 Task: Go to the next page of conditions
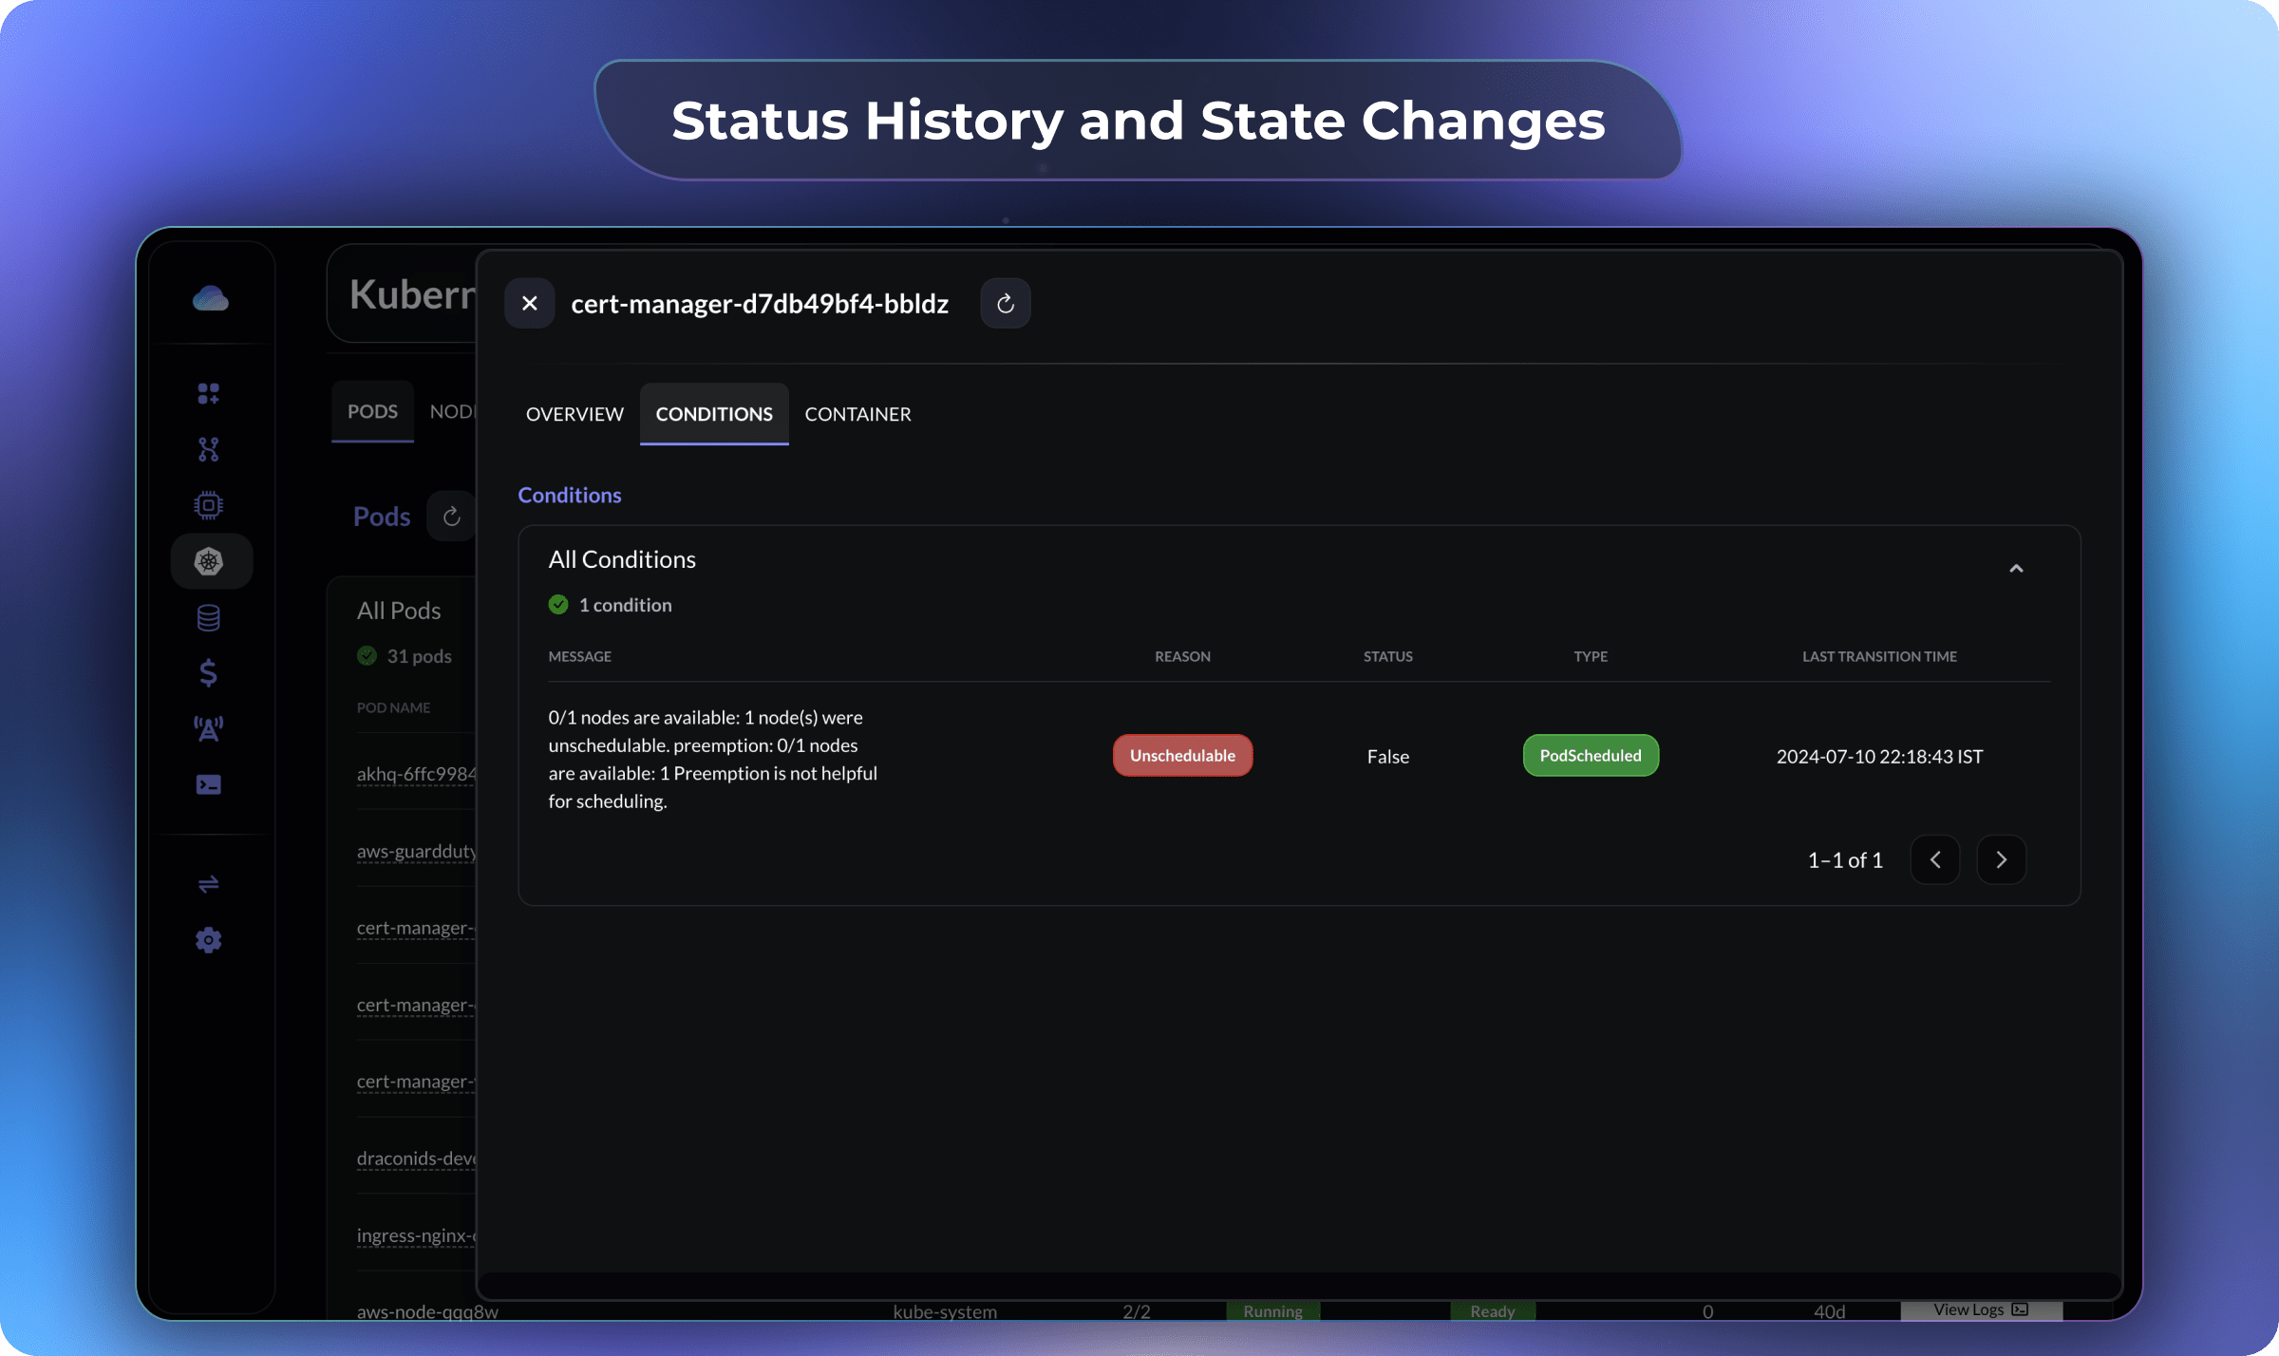pyautogui.click(x=2001, y=859)
